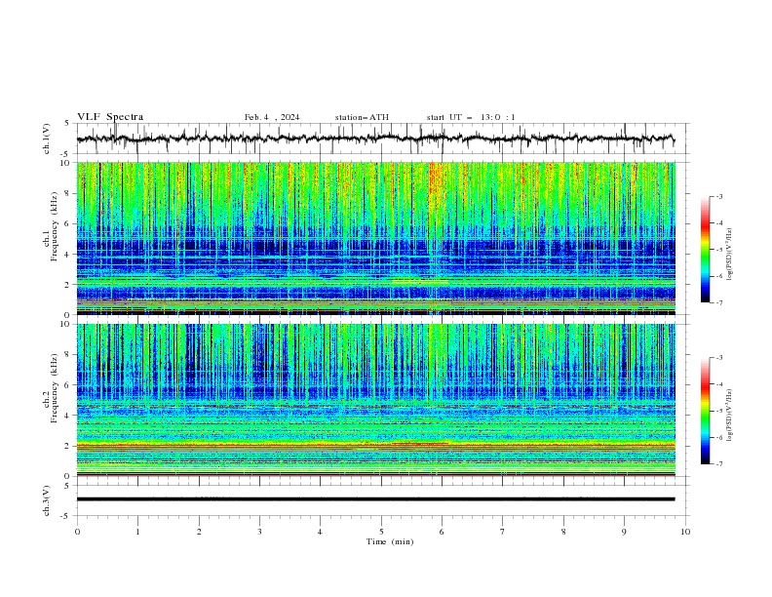Click the log(PSD) label beside ch.1 colorbar
The width and height of the screenshot is (772, 597).
(x=730, y=255)
